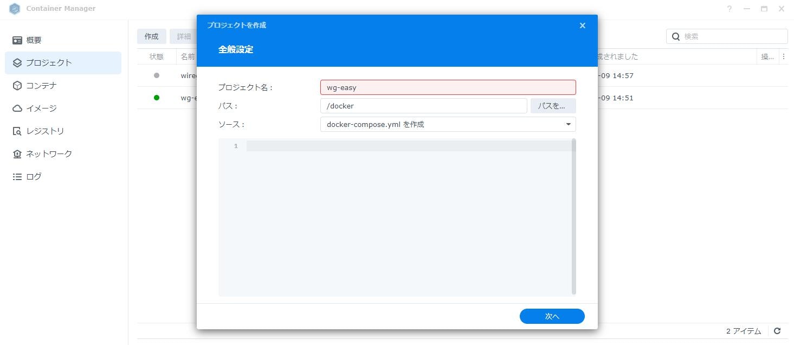This screenshot has height=345, width=794.
Task: Click the 検索 search field
Action: [727, 36]
